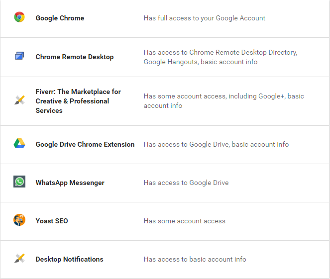This screenshot has height=279, width=330.
Task: Click Fiverr 'Has some account access' description
Action: 223,101
